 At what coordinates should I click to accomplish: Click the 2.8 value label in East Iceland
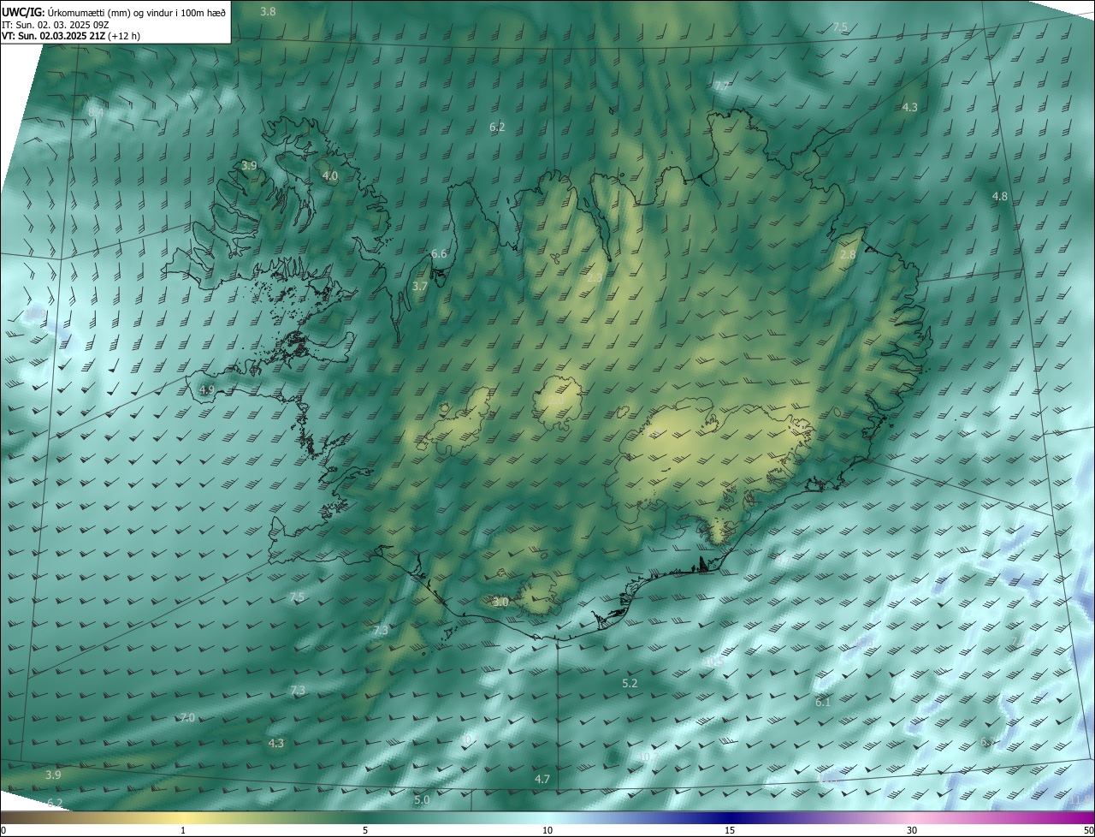pos(848,255)
